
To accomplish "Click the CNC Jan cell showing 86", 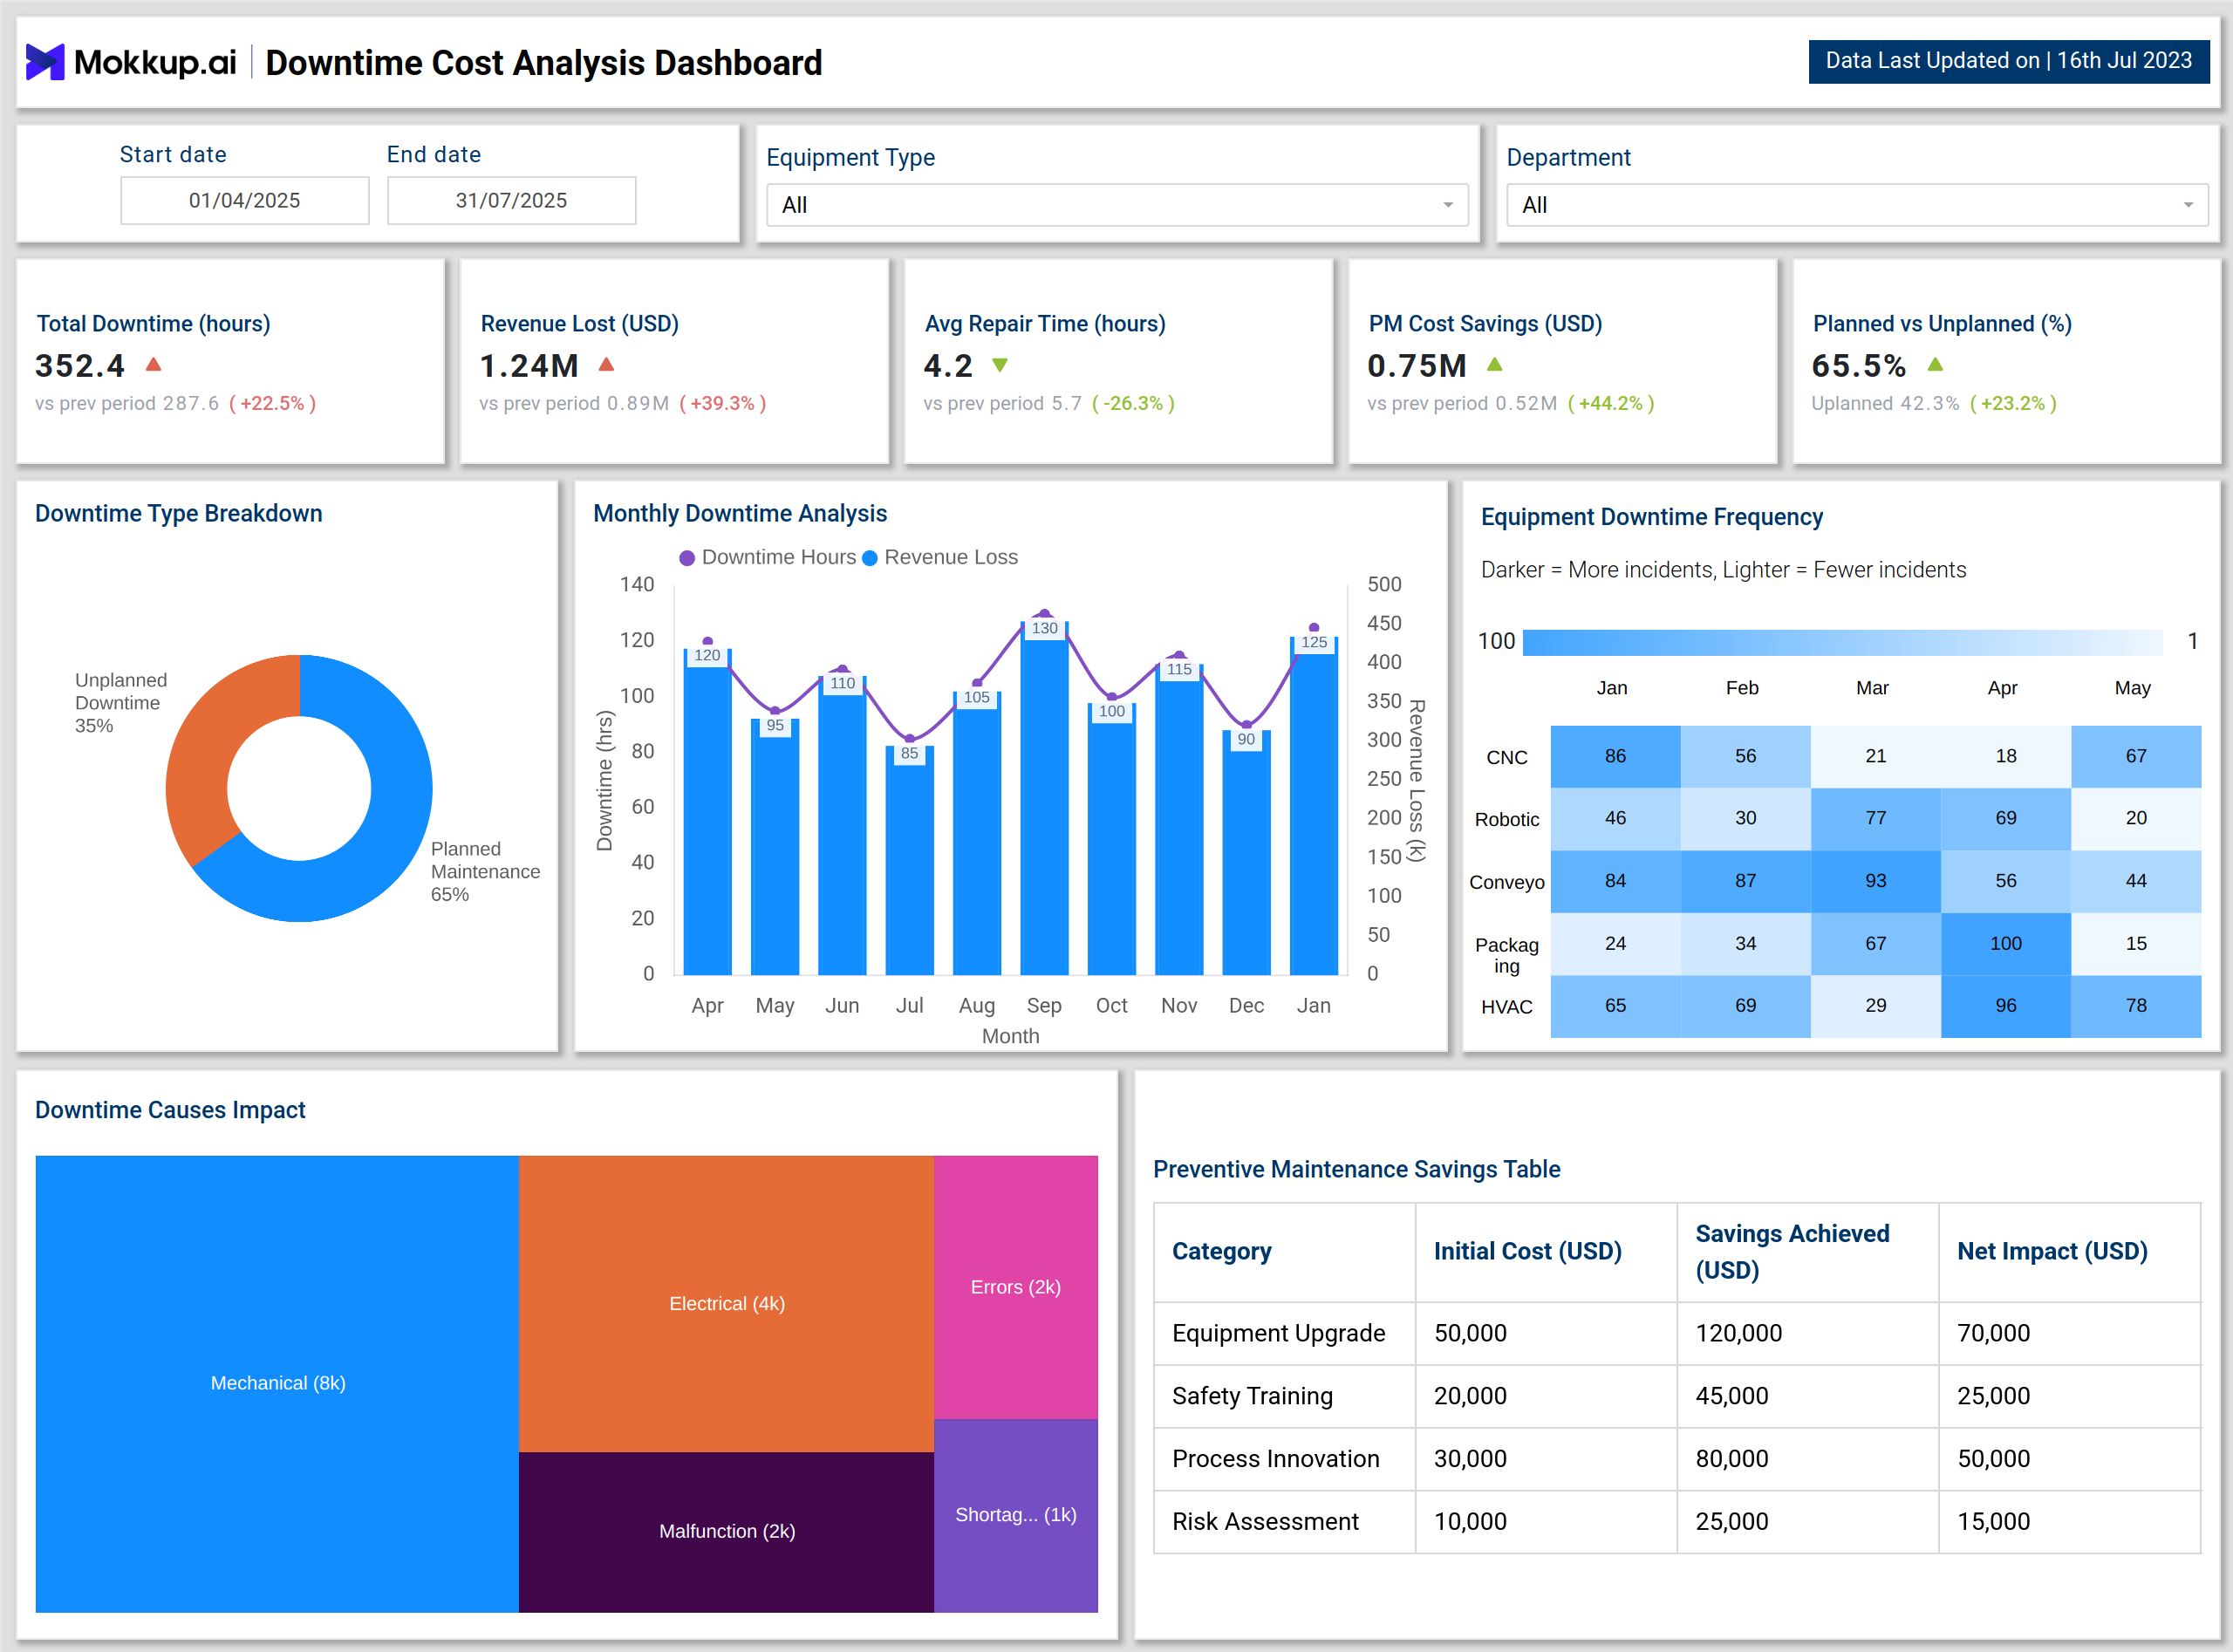I will click(1616, 757).
